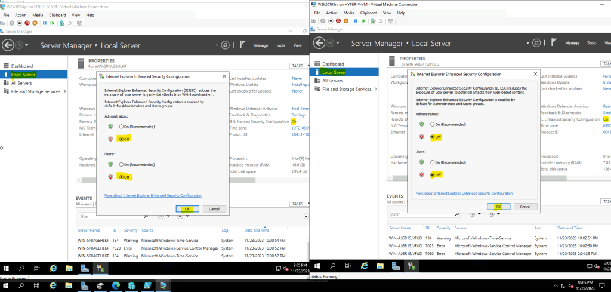The width and height of the screenshot is (611, 292).
Task: Click Server Manager back arrow in W2k2019Srv
Action: [x=319, y=43]
